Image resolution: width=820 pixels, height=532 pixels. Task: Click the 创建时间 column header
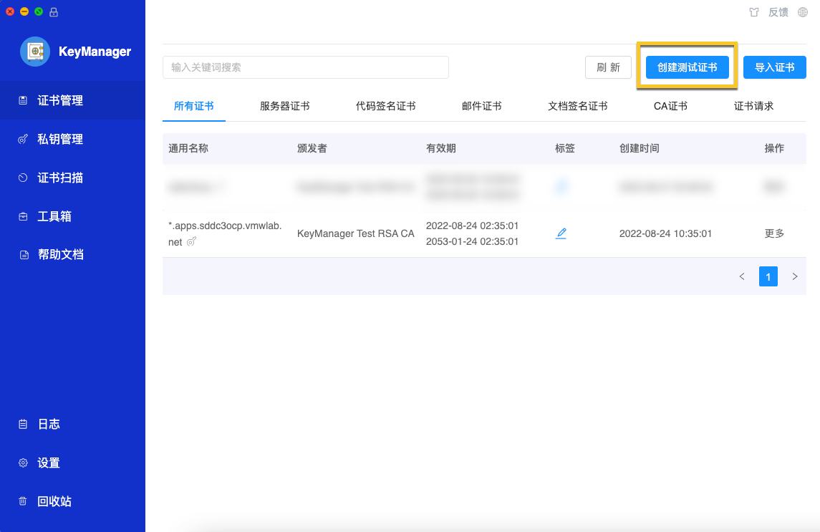pyautogui.click(x=639, y=148)
